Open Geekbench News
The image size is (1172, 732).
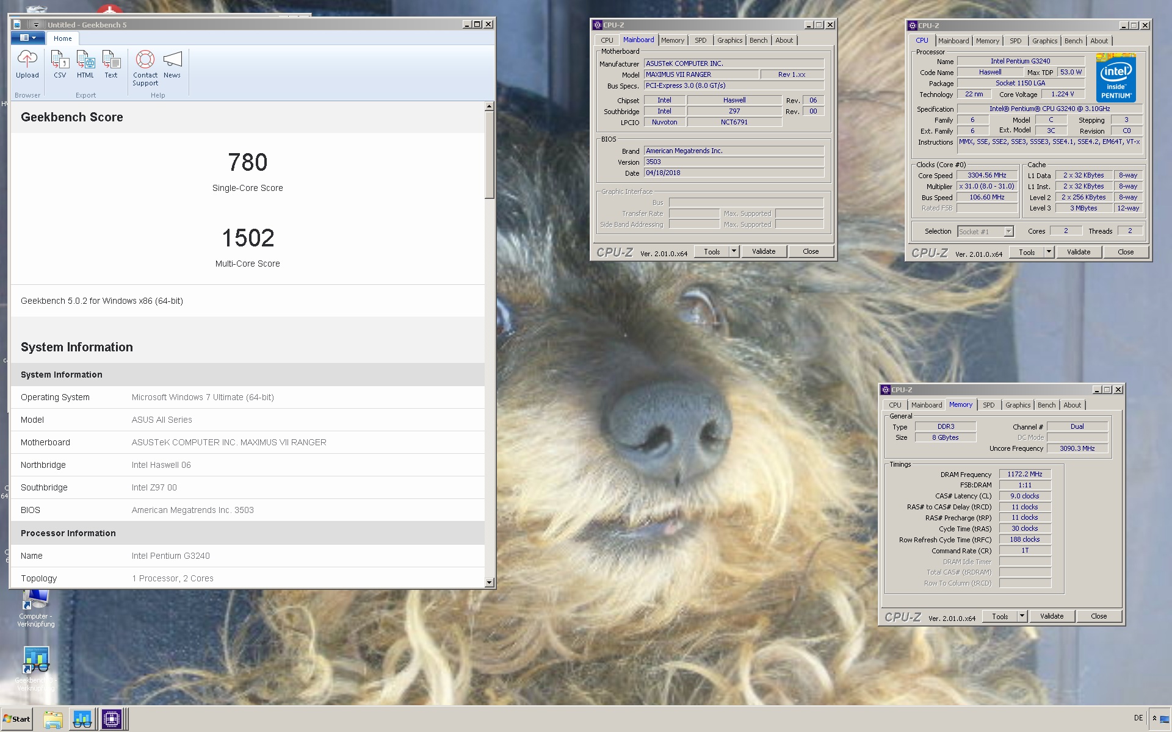[172, 65]
